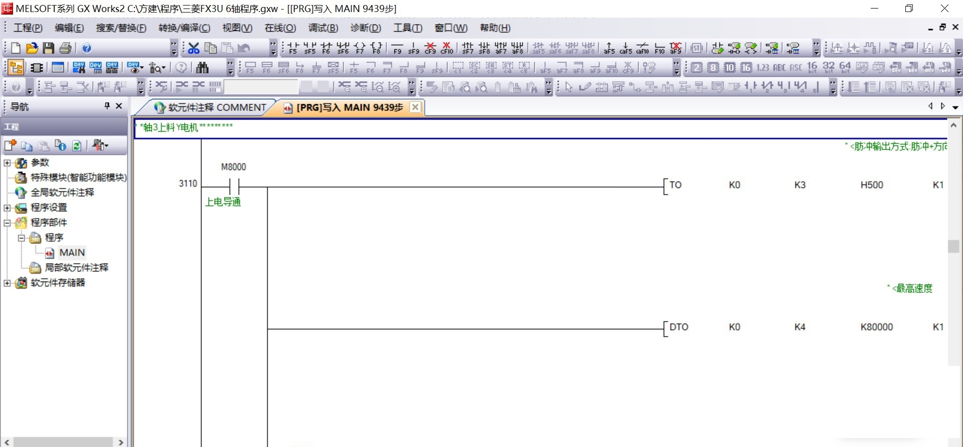Switch to the 软元件注释 COMMENT tab
Viewport: 963px width, 447px height.
(210, 107)
